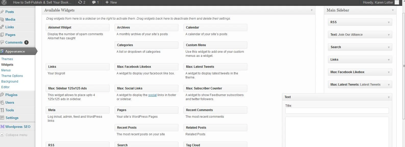Viewport: 405px width, 147px height.
Task: Follow the social link in widget description
Action: [x=152, y=95]
